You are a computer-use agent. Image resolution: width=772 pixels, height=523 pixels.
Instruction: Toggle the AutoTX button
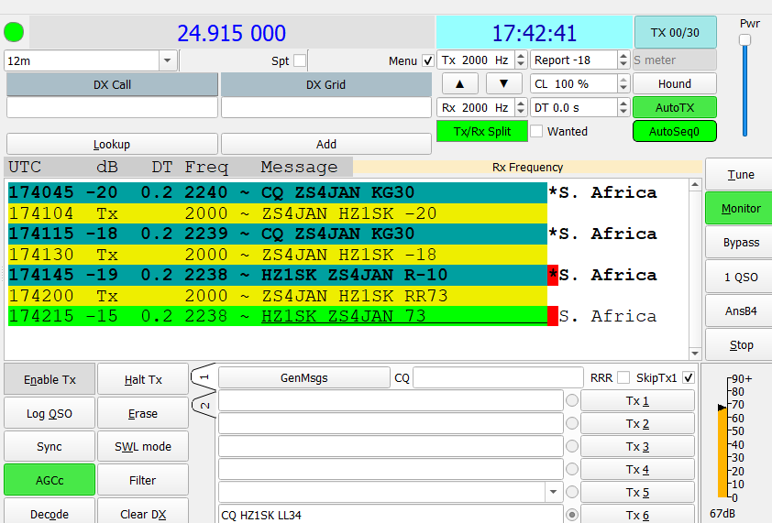point(675,108)
